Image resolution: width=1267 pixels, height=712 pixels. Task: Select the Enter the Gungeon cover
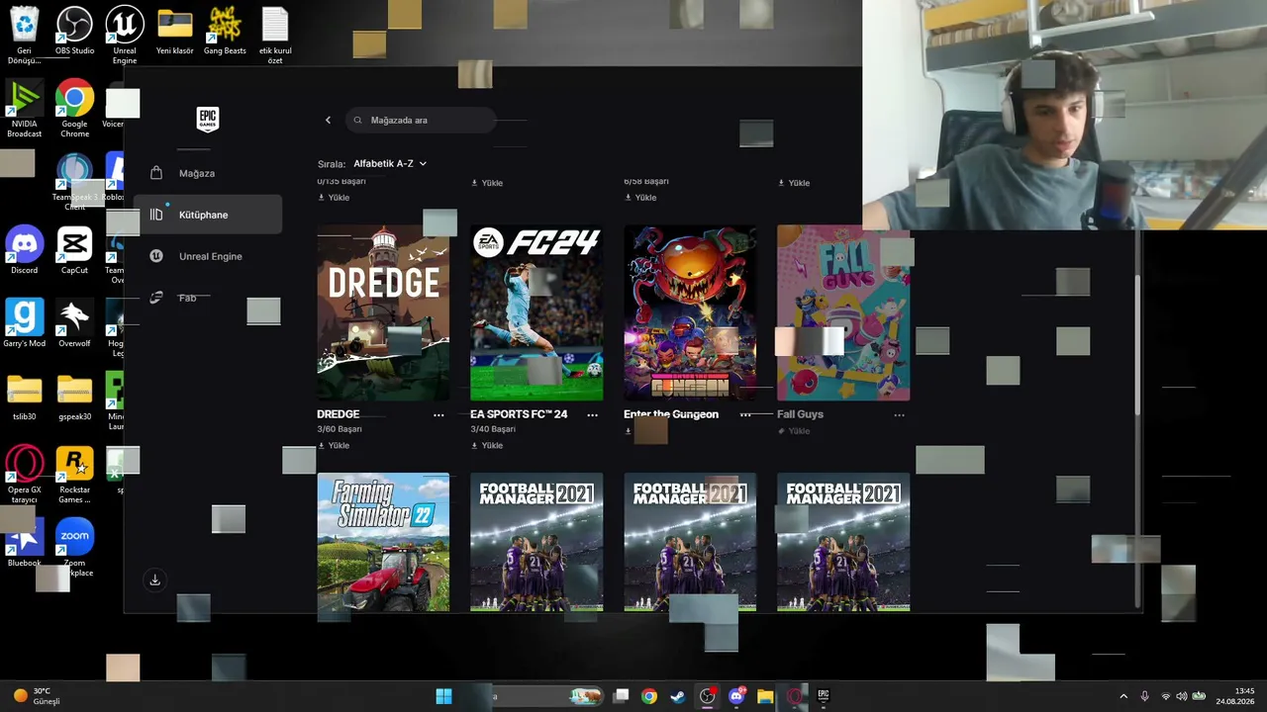click(690, 312)
